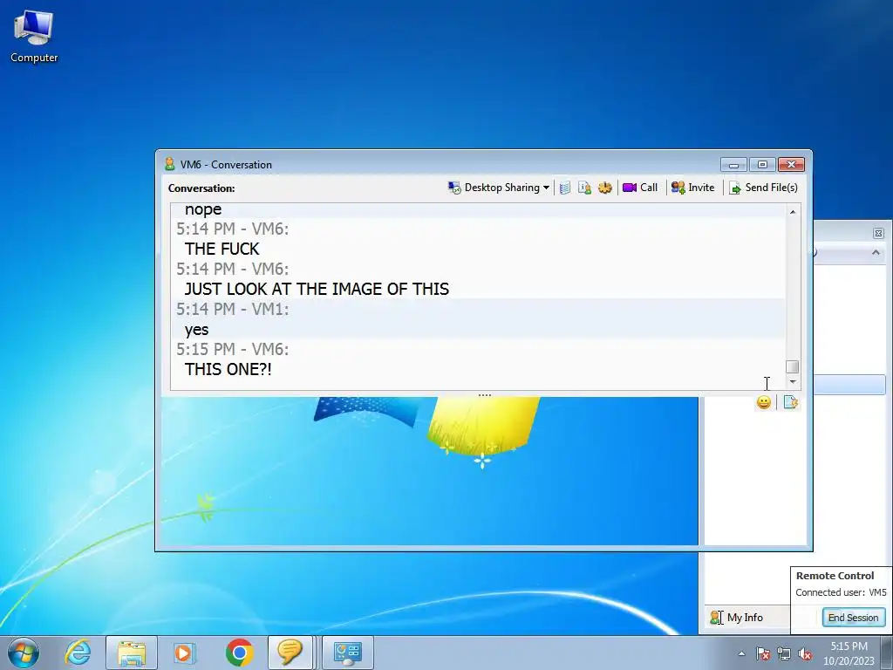The height and width of the screenshot is (670, 893).
Task: Click the Show Desktop strip
Action: click(x=888, y=653)
